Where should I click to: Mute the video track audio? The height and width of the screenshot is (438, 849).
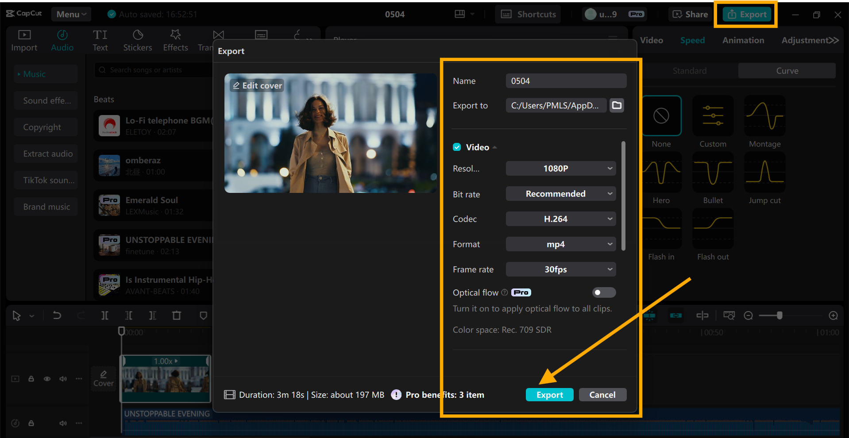[x=63, y=379]
